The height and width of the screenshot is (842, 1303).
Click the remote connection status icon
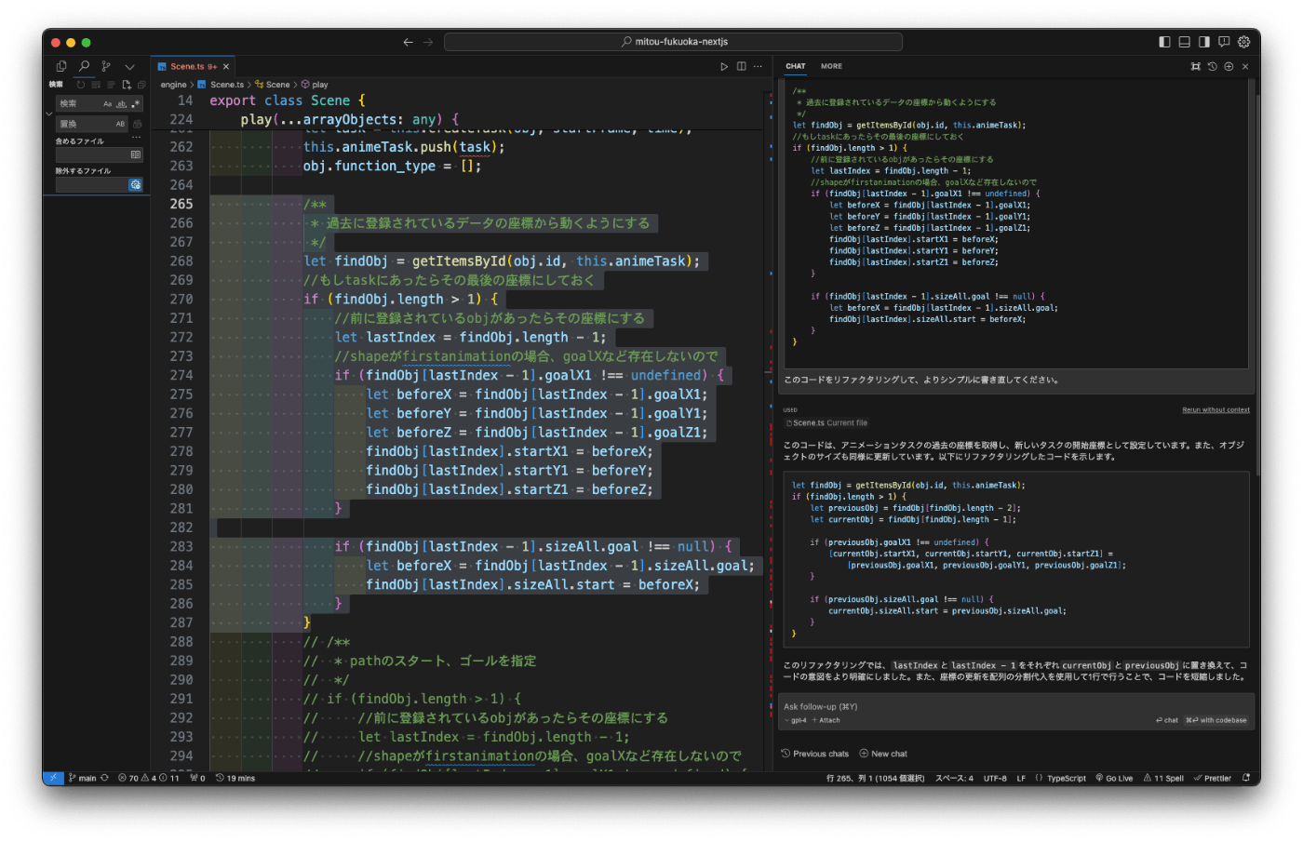tap(53, 778)
